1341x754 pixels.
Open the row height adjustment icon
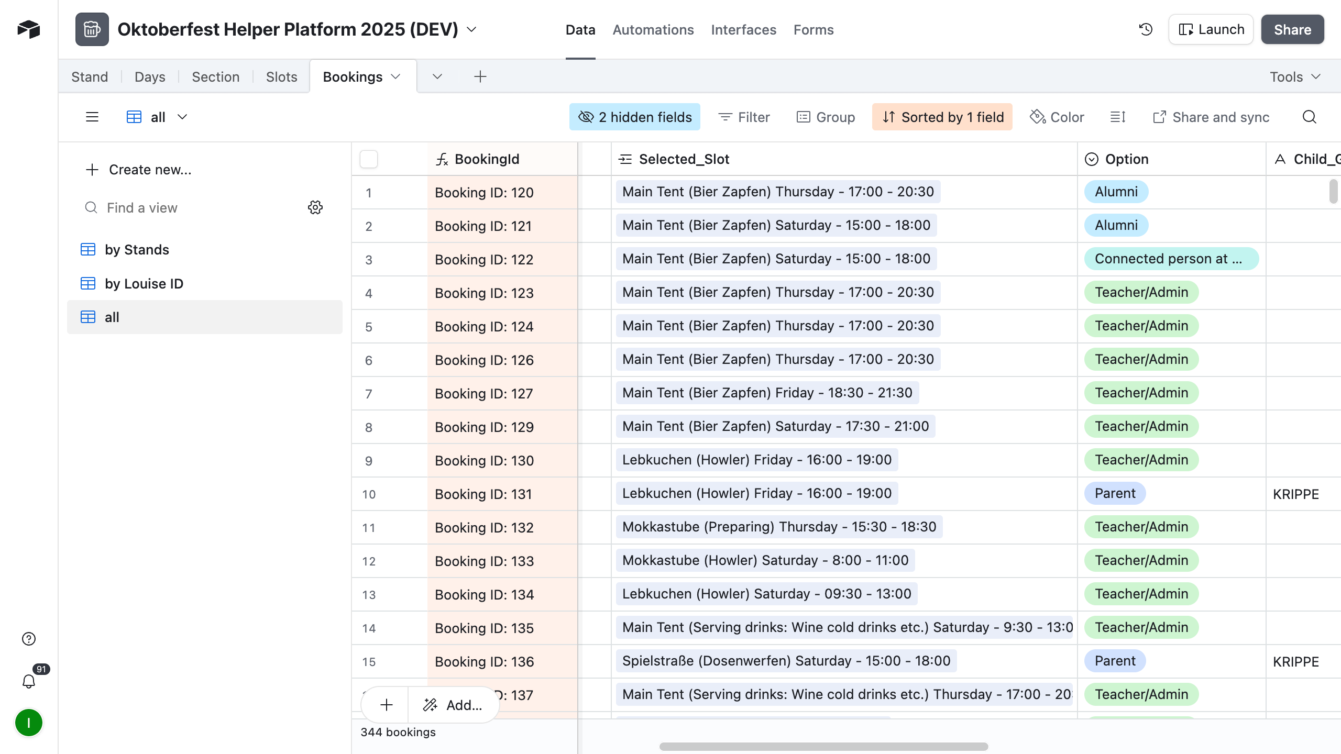click(1117, 117)
